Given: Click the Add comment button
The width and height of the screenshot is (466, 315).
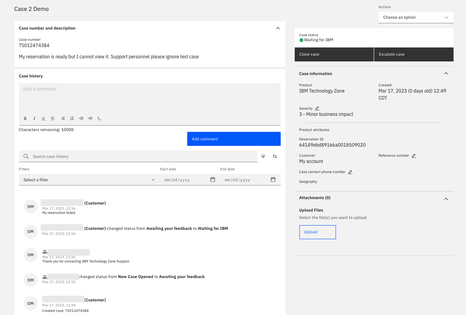Looking at the screenshot, I should (234, 139).
